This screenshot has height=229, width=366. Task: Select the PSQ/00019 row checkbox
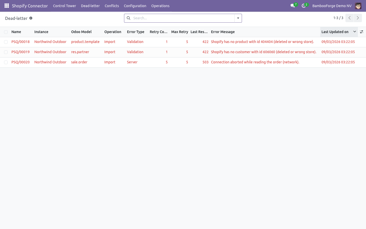click(6, 52)
